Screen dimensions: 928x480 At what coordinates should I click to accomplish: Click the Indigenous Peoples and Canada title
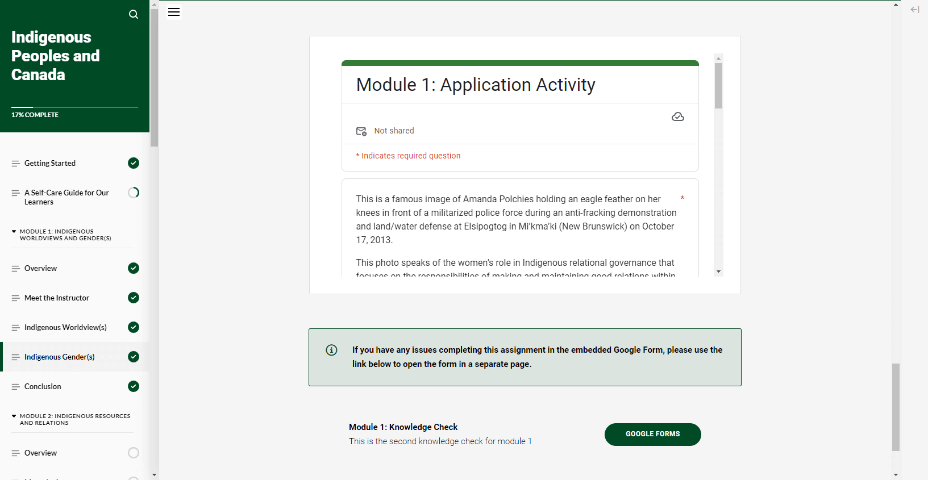pyautogui.click(x=56, y=56)
